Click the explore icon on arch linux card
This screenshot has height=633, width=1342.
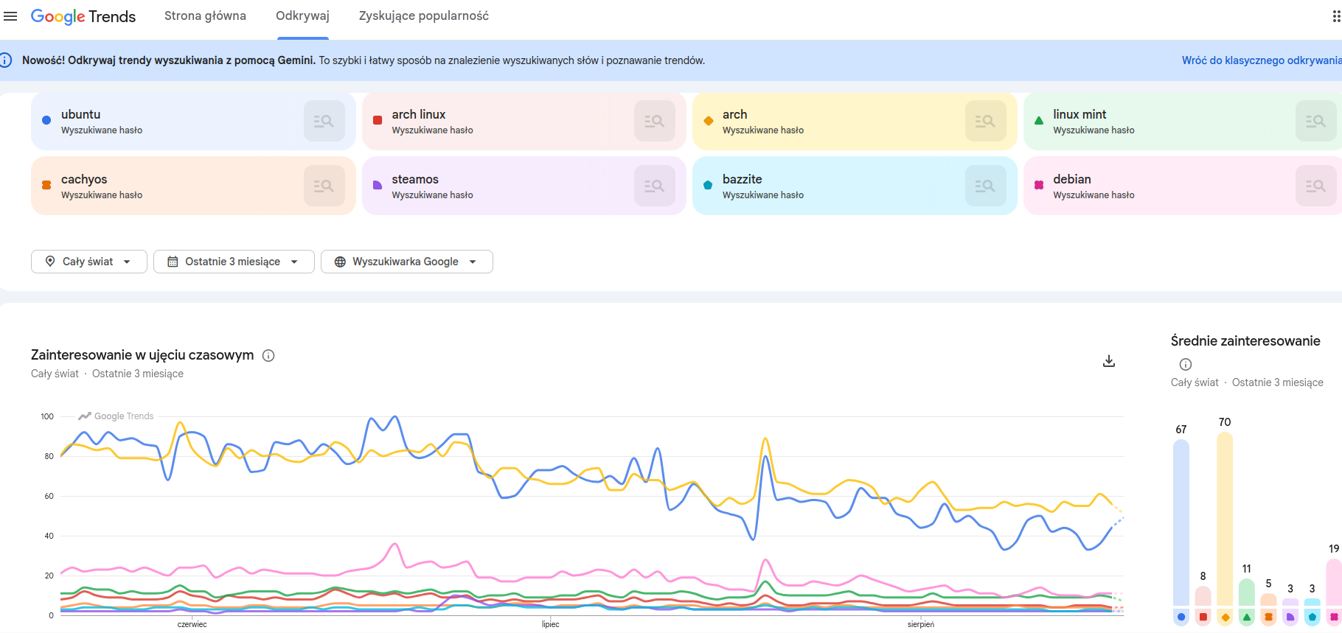(655, 121)
